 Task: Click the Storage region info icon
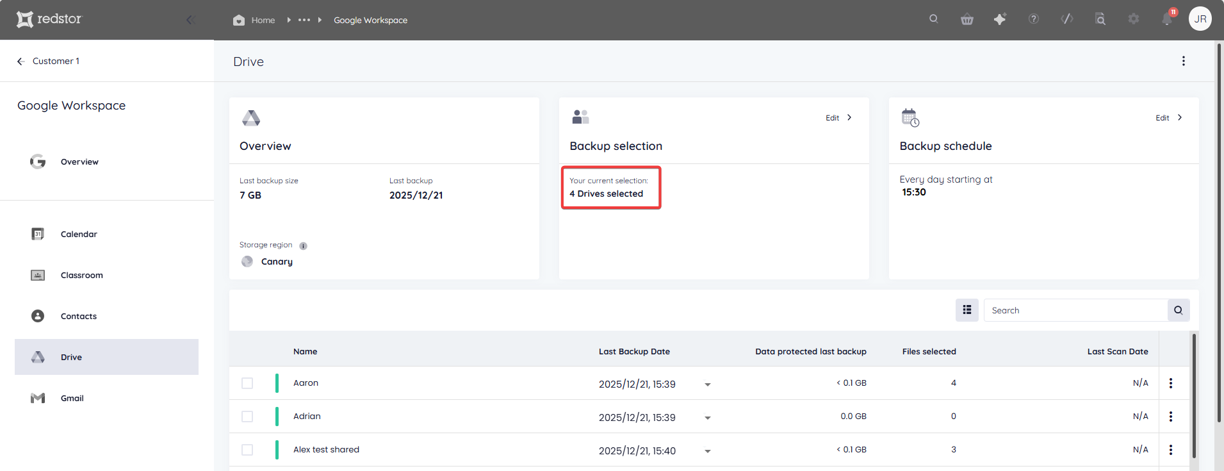coord(304,246)
